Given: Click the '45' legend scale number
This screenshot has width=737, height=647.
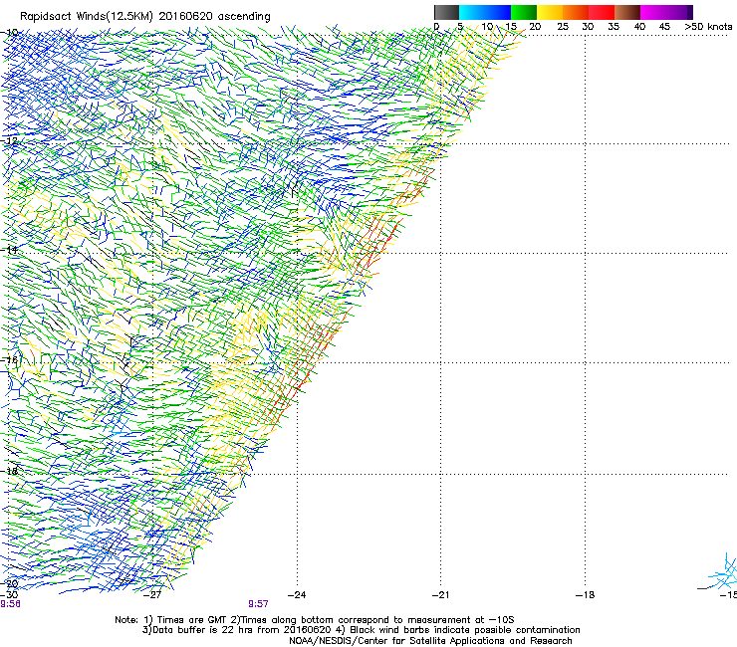Looking at the screenshot, I should [x=664, y=27].
